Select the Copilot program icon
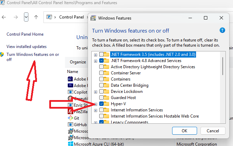233x146 pixels. click(70, 92)
